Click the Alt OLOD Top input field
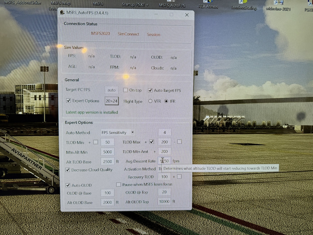313x235 pixels. [x=164, y=202]
